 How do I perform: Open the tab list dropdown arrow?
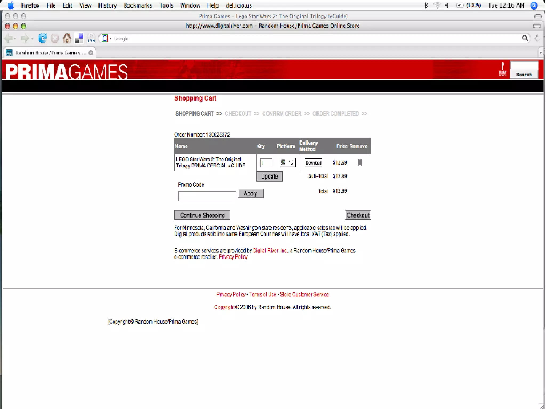point(541,53)
